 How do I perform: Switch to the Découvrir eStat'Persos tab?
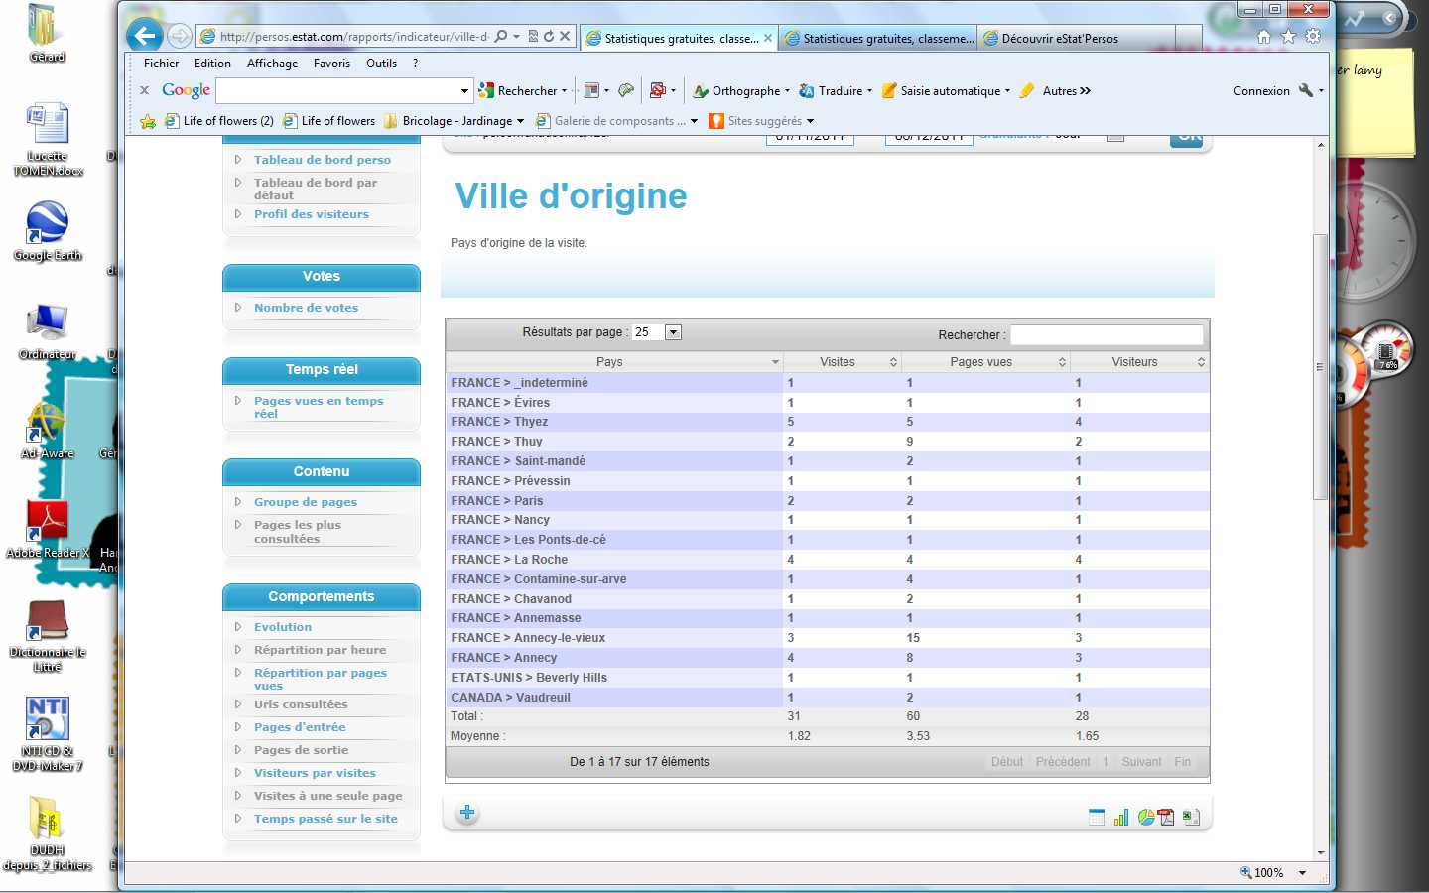point(1059,39)
